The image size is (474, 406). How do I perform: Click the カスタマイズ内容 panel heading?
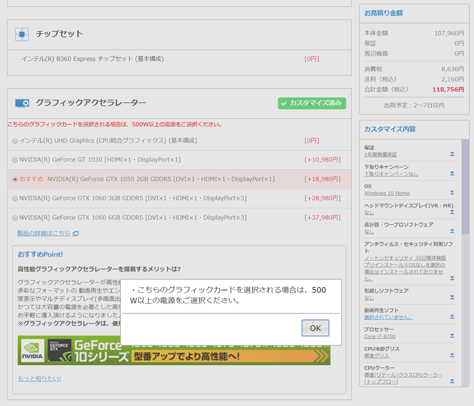tap(390, 129)
